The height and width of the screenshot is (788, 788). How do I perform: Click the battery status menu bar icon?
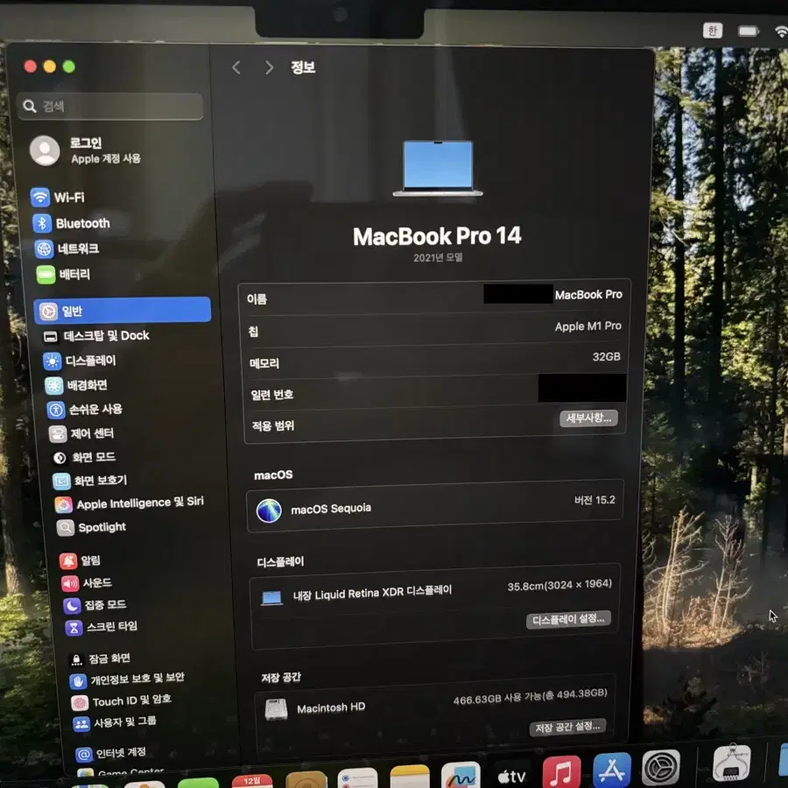pyautogui.click(x=748, y=32)
